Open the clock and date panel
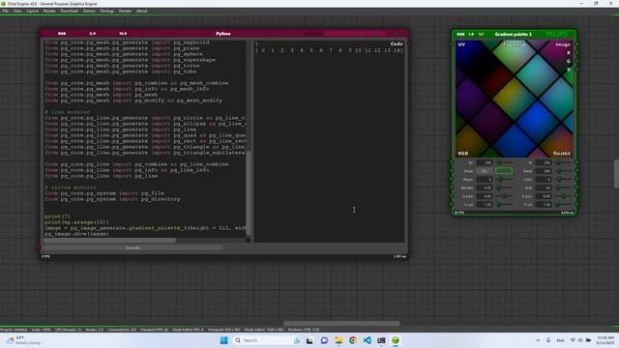The height and width of the screenshot is (348, 619). click(x=605, y=340)
